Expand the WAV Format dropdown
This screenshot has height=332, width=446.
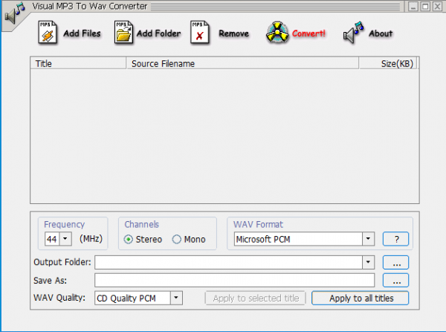point(368,239)
